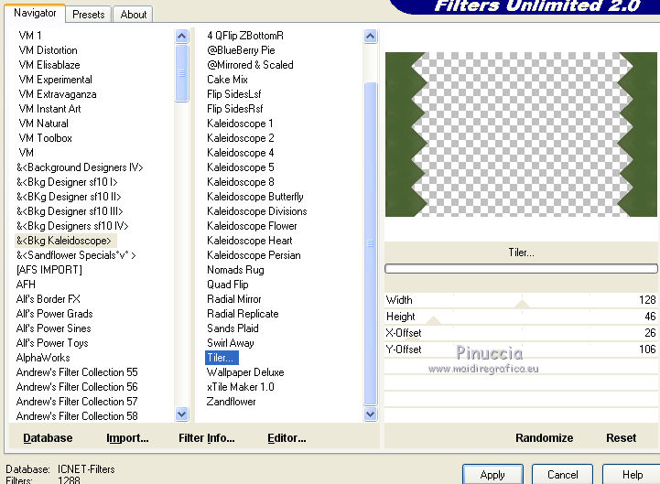The height and width of the screenshot is (484, 660).
Task: Open Help
Action: [633, 475]
